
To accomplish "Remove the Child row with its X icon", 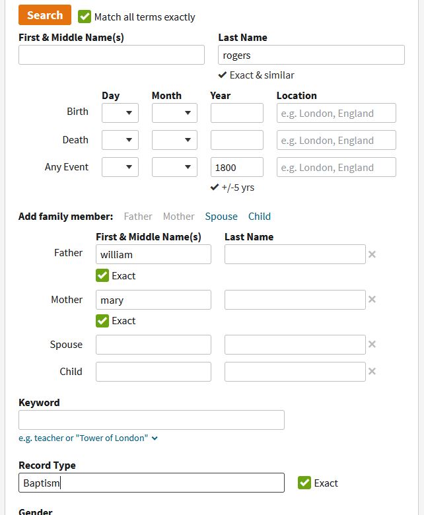I will pyautogui.click(x=372, y=372).
